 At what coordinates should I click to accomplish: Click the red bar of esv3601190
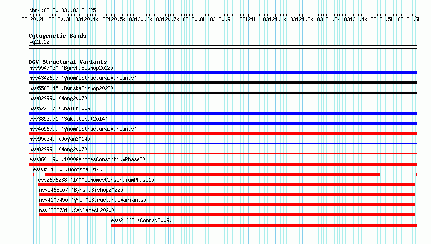tap(223, 164)
